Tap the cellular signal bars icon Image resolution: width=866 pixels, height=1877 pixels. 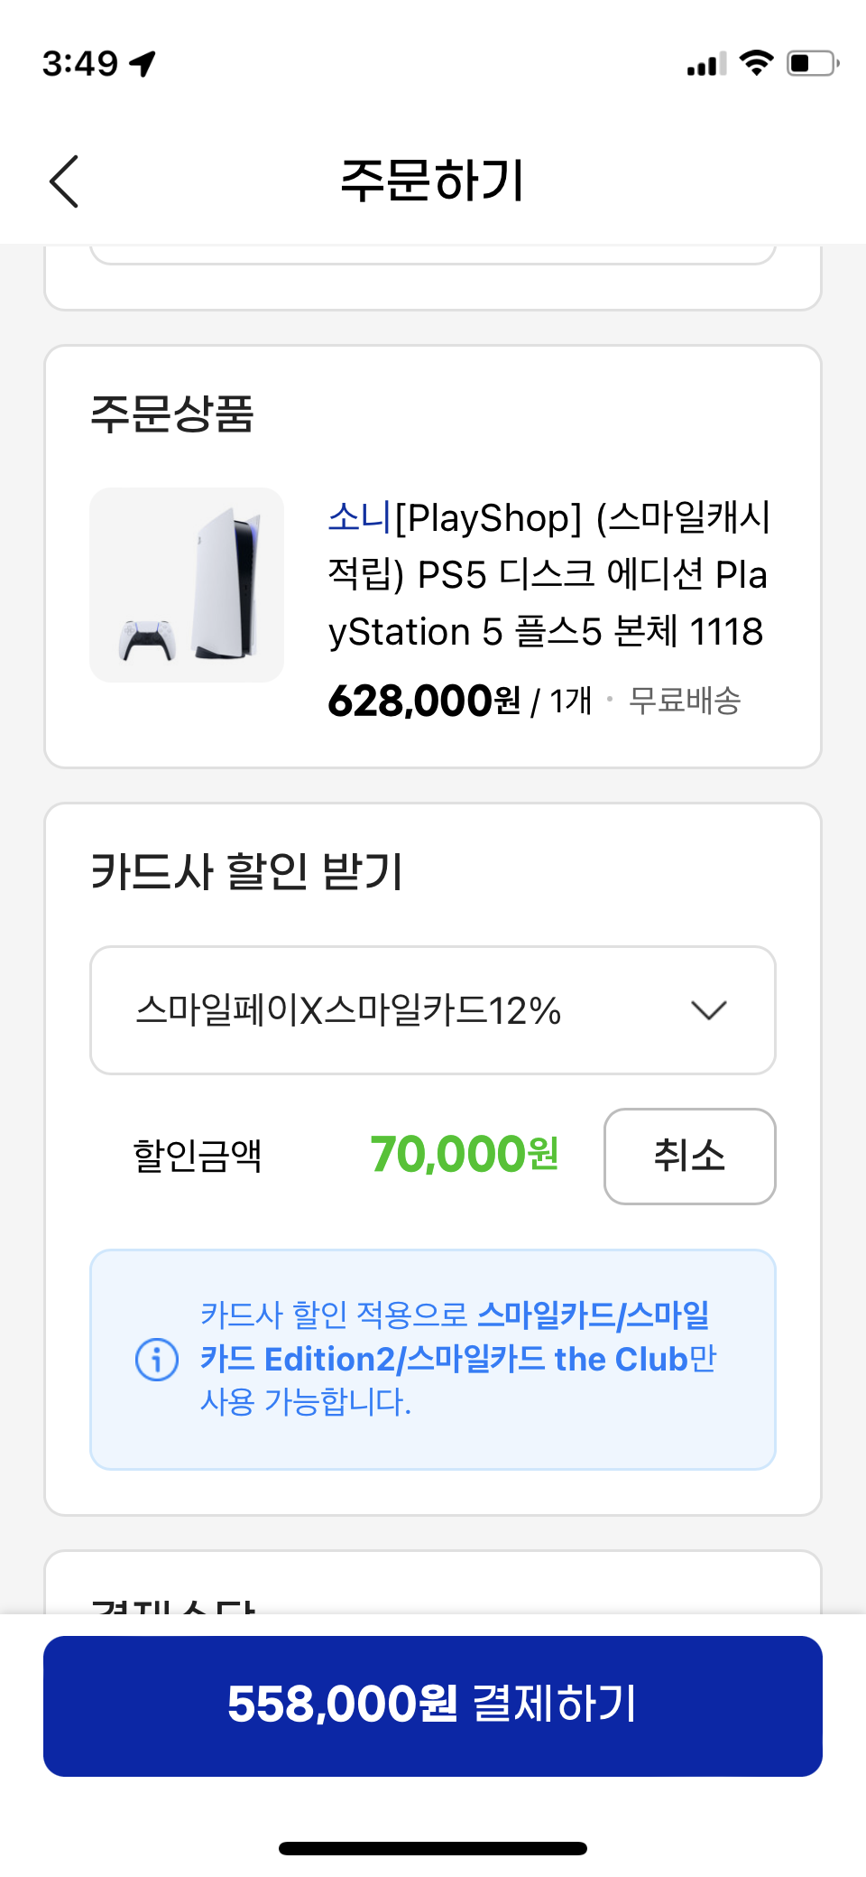click(706, 65)
